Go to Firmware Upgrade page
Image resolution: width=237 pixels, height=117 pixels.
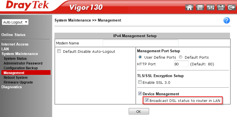point(18,82)
